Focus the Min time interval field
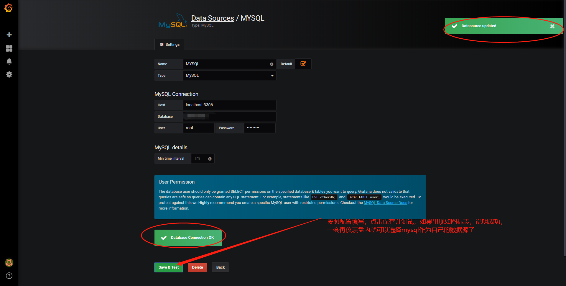The width and height of the screenshot is (566, 286). click(203, 158)
